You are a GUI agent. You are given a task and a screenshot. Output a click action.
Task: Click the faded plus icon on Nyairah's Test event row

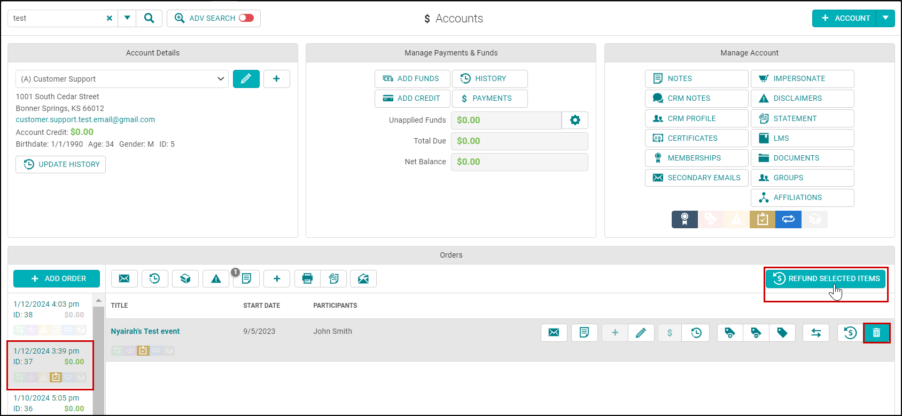coord(615,333)
